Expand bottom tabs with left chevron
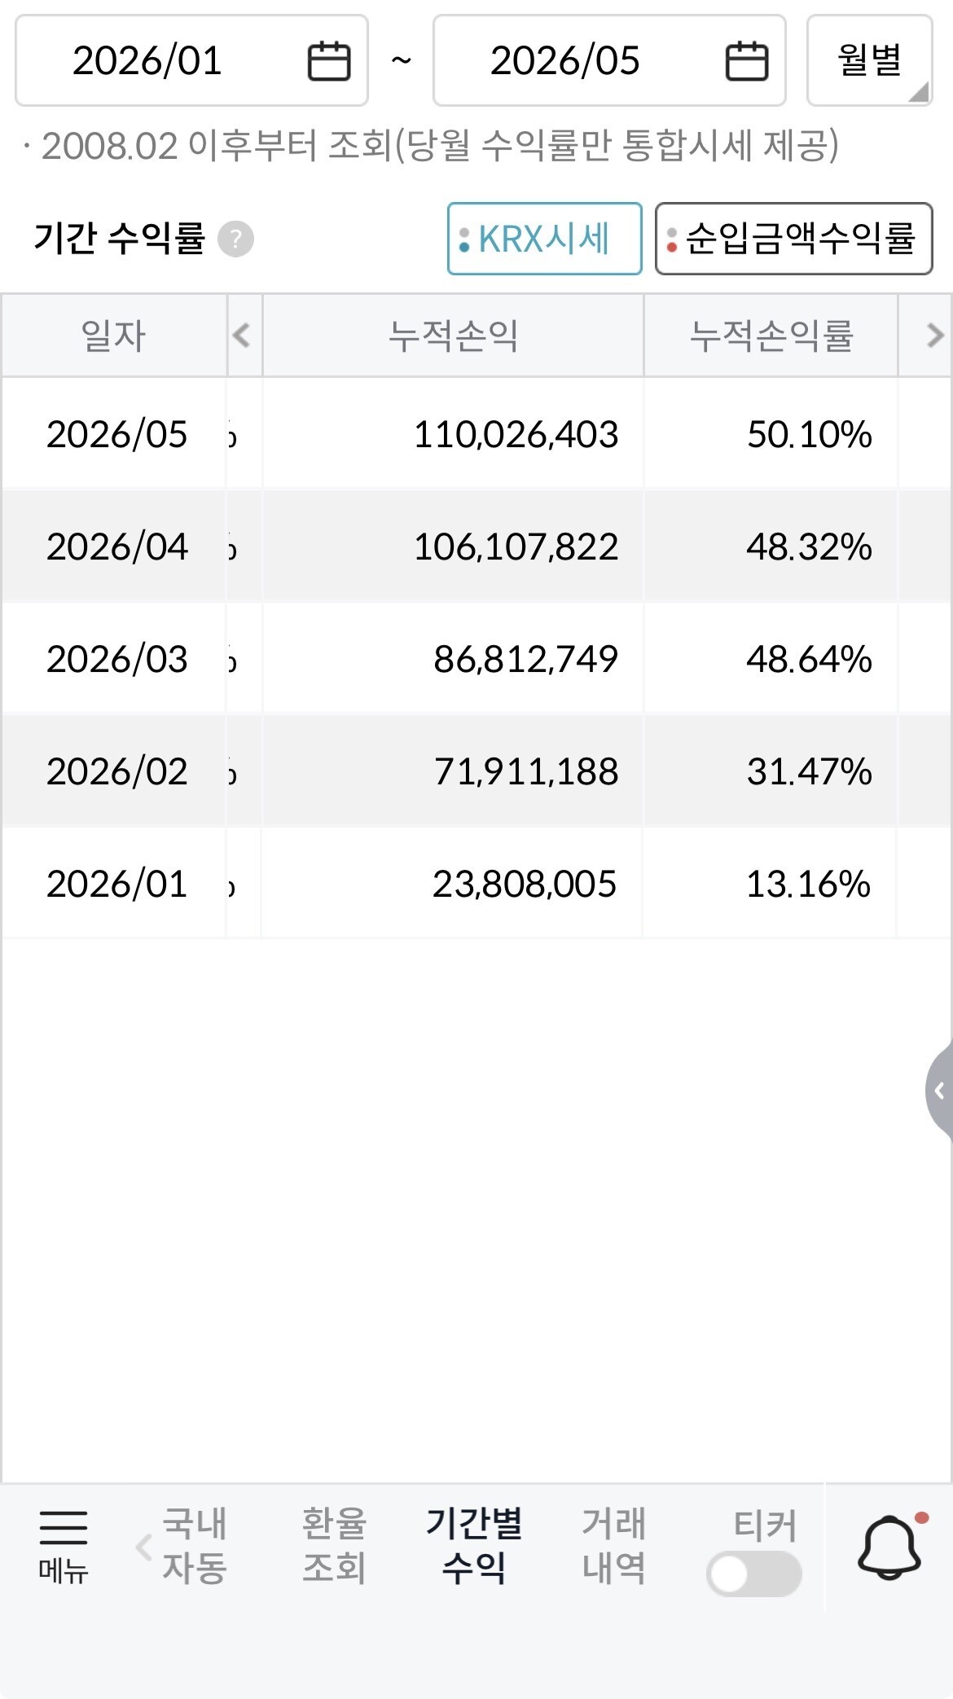The height and width of the screenshot is (1699, 953). pos(143,1547)
